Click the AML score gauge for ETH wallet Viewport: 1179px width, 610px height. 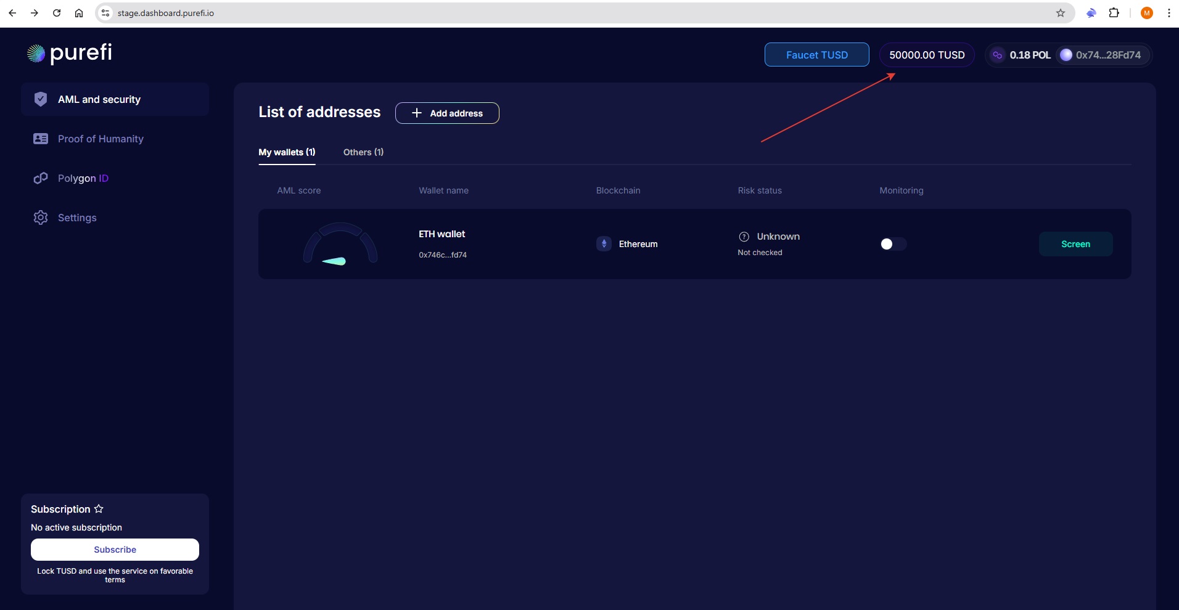click(x=340, y=245)
